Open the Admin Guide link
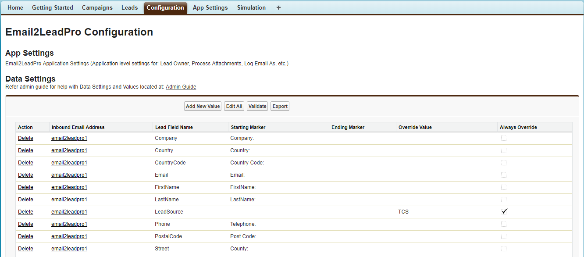584x257 pixels. 181,86
